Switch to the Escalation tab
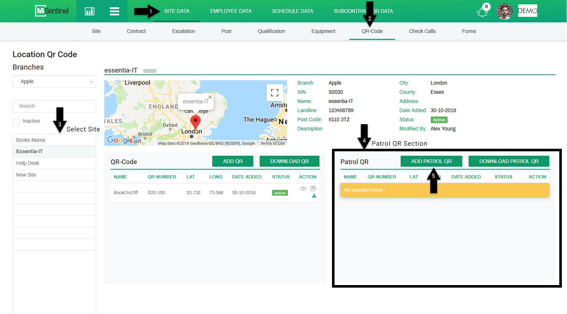Image resolution: width=567 pixels, height=314 pixels. click(184, 32)
